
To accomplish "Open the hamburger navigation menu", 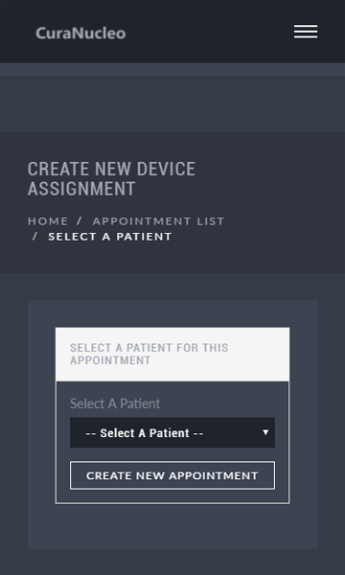I will [x=306, y=32].
